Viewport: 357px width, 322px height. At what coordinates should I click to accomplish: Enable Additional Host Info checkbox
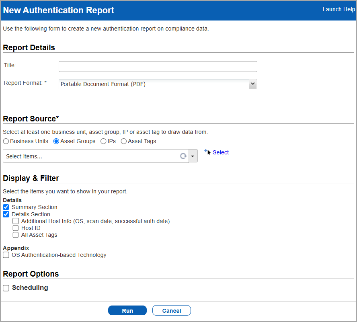pyautogui.click(x=15, y=221)
